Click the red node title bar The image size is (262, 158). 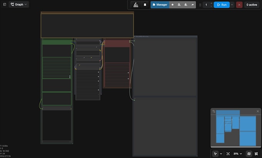[x=117, y=44]
